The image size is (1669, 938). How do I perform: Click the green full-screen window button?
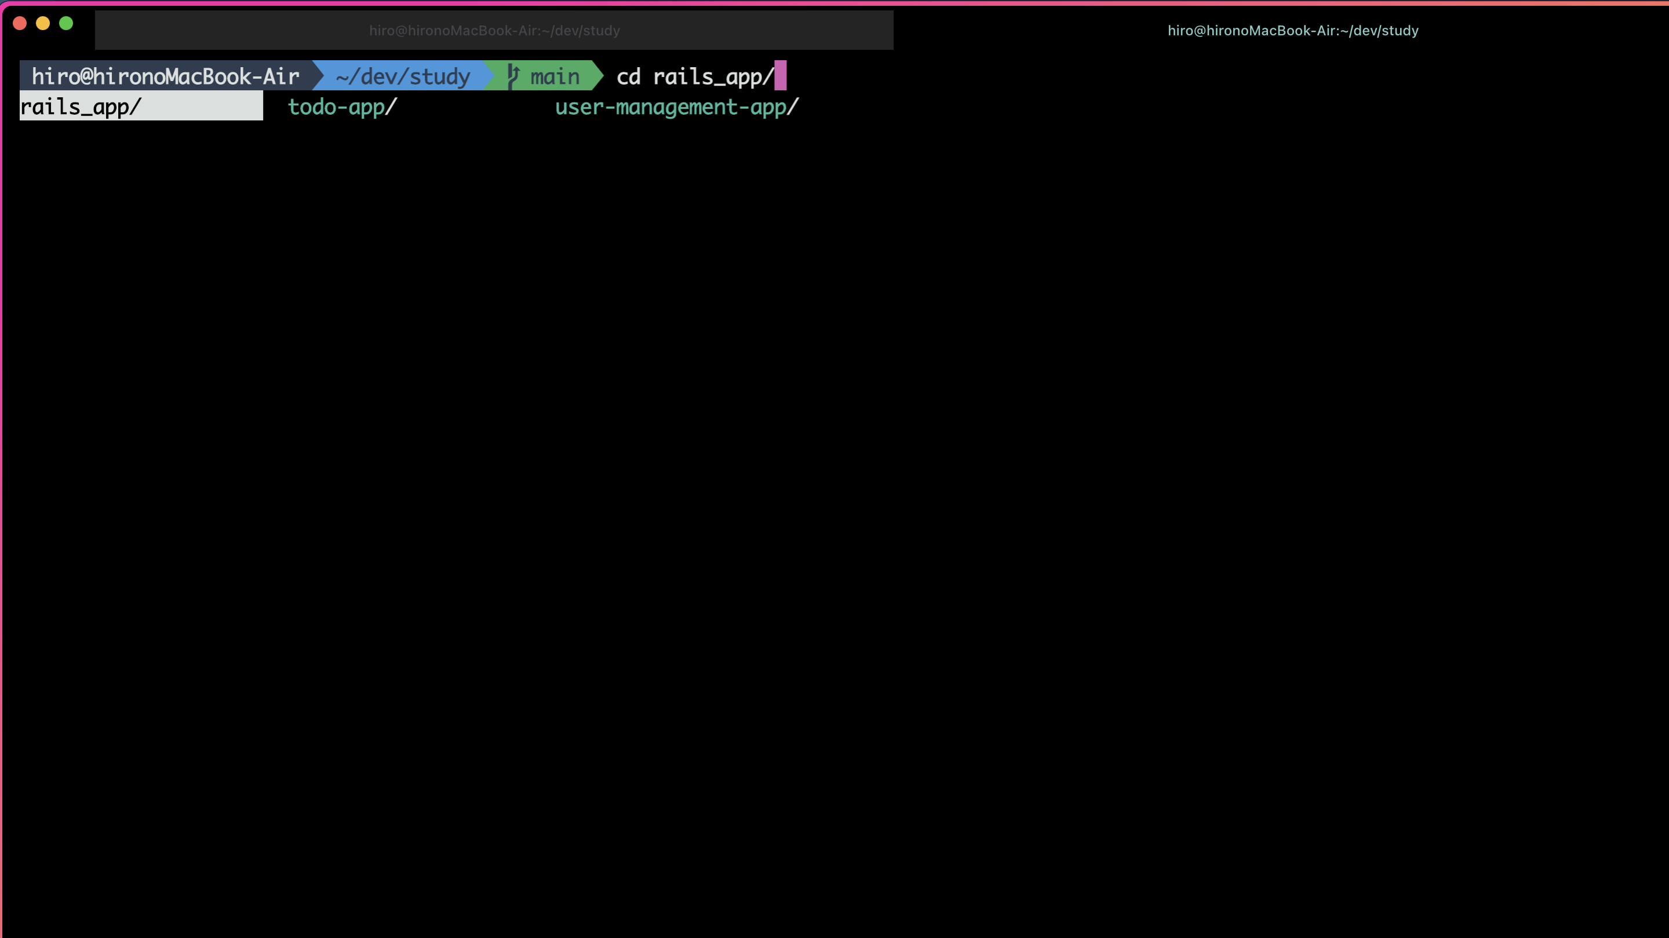tap(66, 24)
